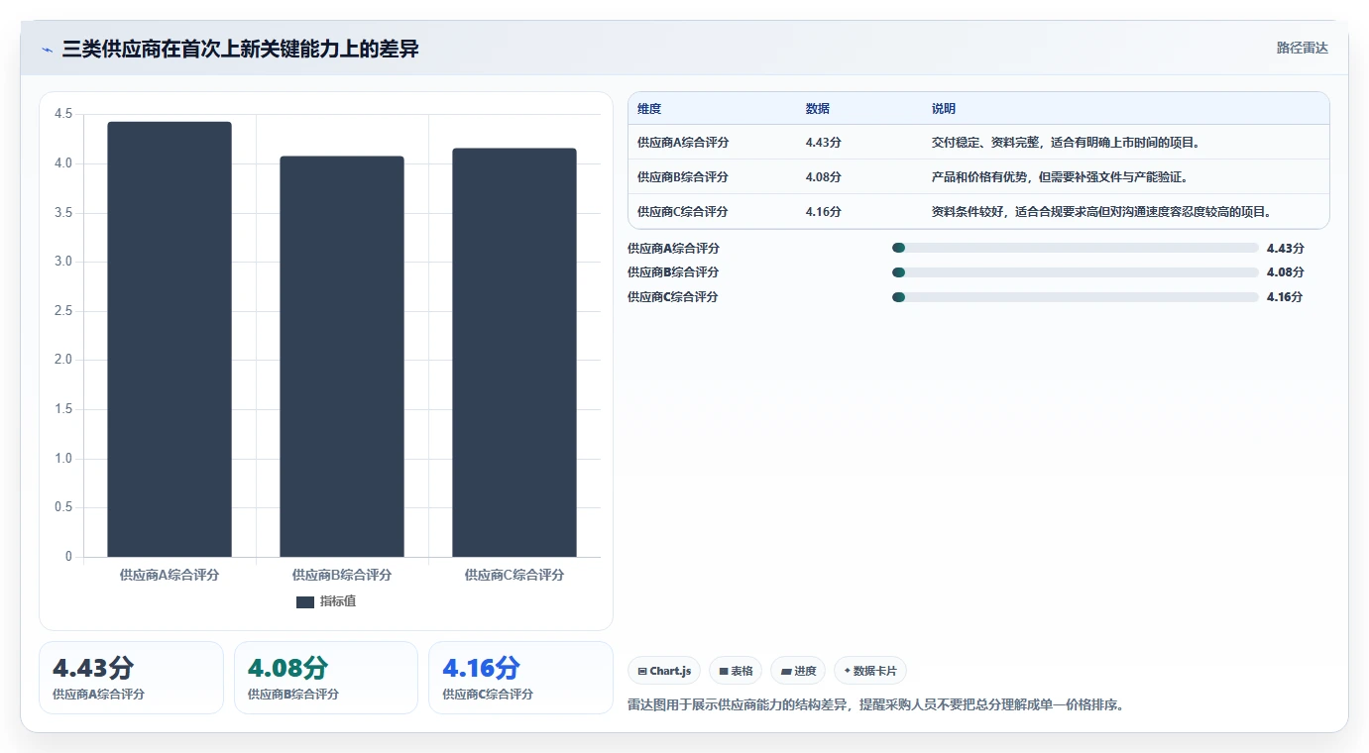The width and height of the screenshot is (1369, 753).
Task: Click description starting 产品和价格有优势
Action: (1060, 177)
